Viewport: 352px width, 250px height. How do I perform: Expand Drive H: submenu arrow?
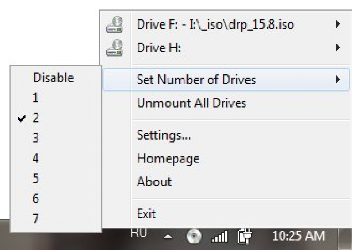pyautogui.click(x=337, y=47)
